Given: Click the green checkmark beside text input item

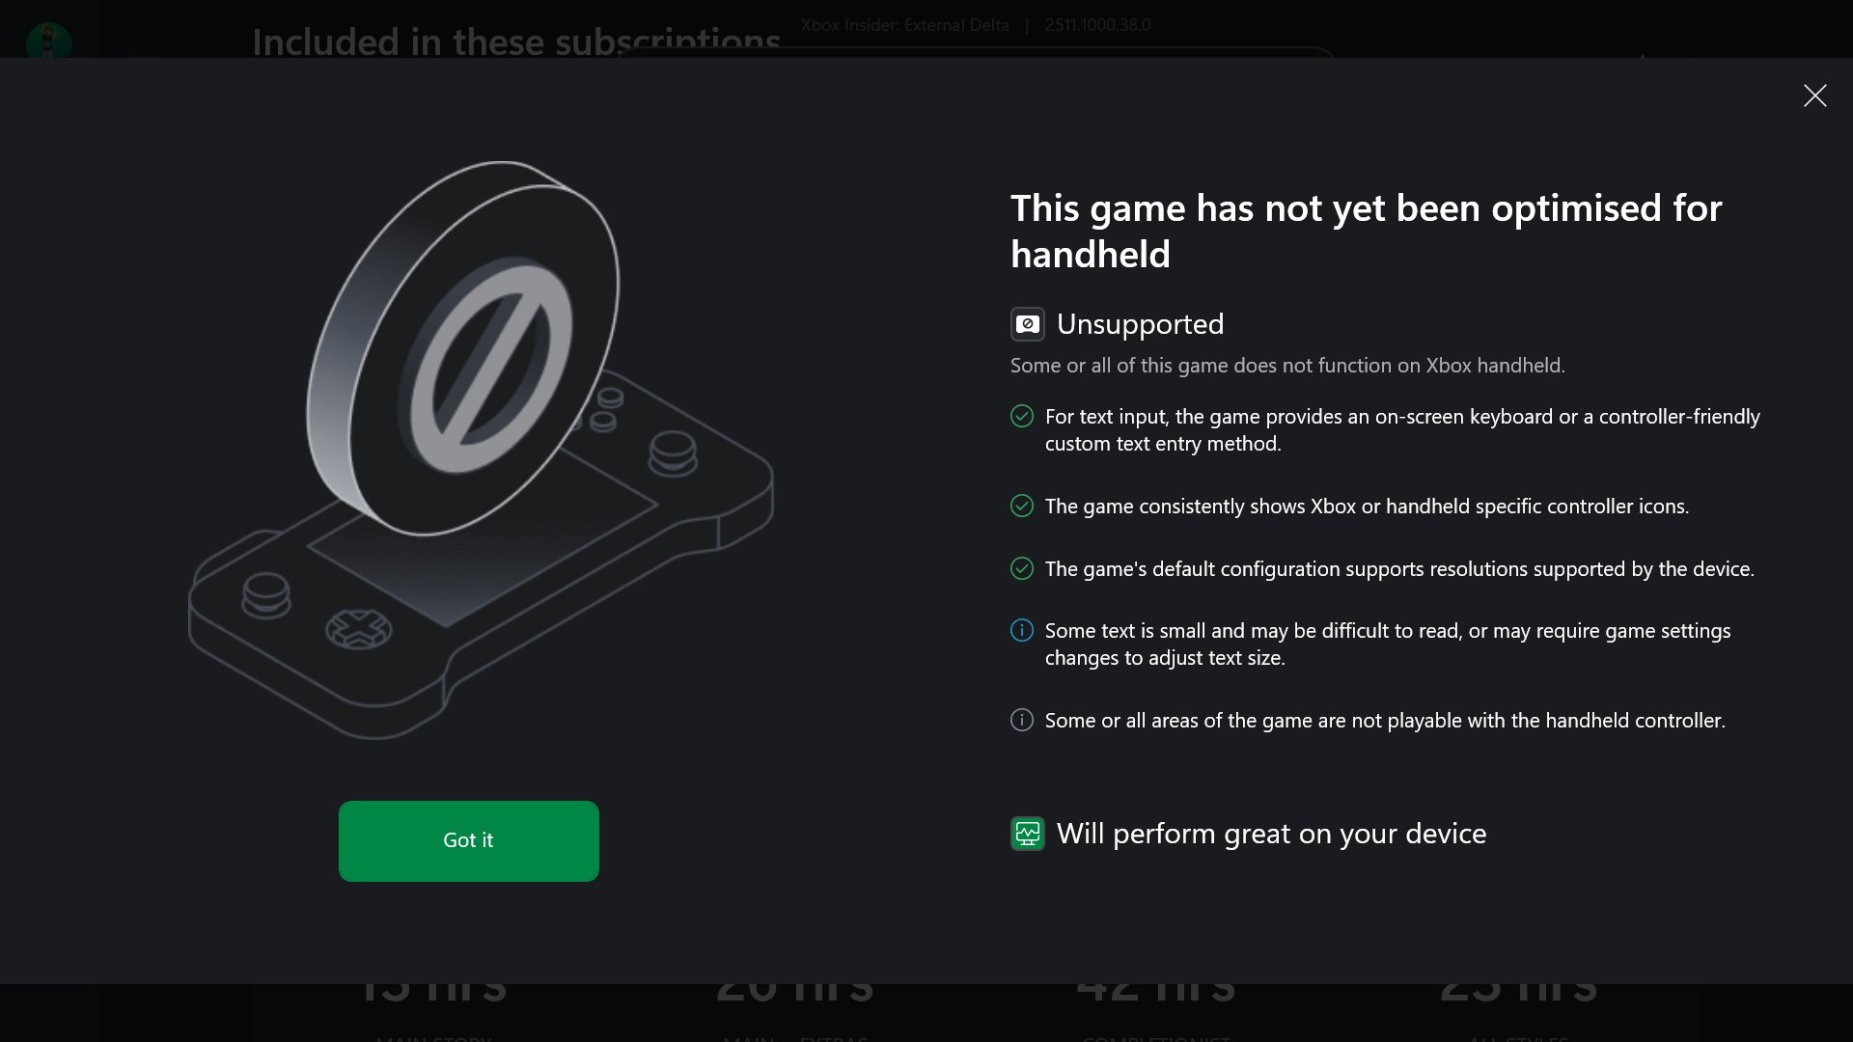Looking at the screenshot, I should [x=1022, y=417].
